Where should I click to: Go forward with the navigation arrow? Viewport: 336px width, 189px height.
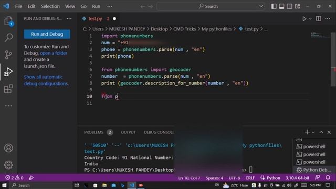(151, 6)
